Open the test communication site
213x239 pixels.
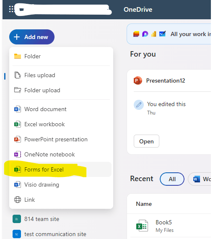pos(55,234)
